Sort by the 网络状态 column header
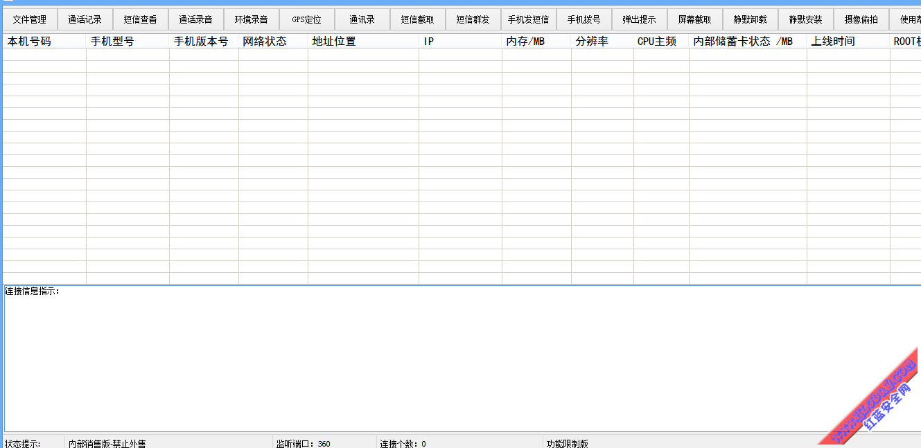The image size is (921, 448). point(273,42)
